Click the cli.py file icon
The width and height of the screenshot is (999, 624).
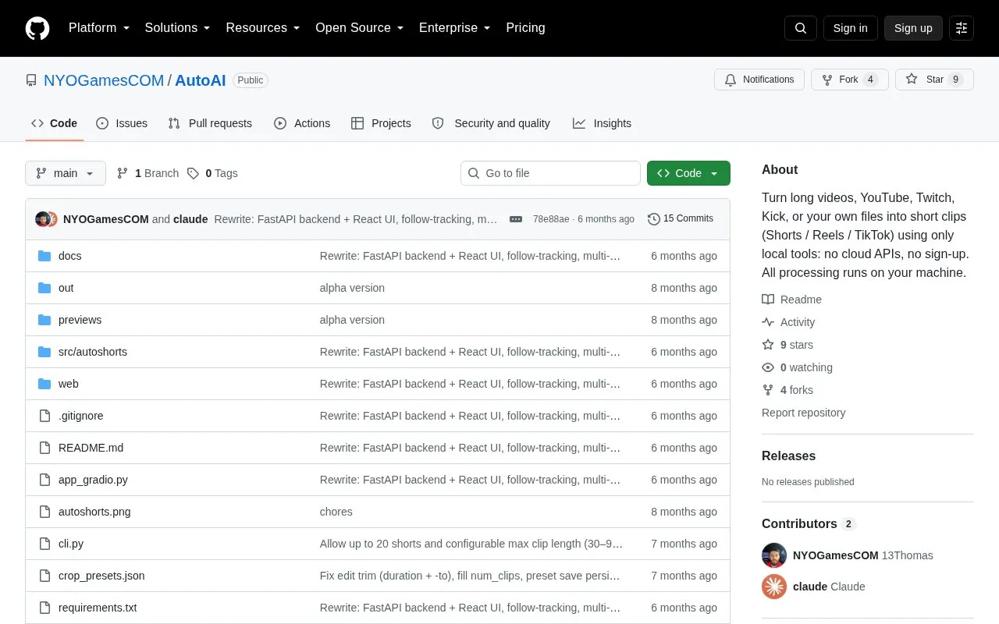click(x=44, y=544)
